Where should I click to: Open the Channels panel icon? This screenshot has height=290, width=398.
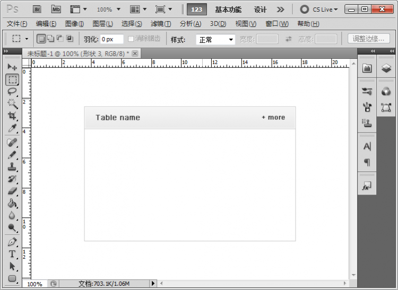386,91
